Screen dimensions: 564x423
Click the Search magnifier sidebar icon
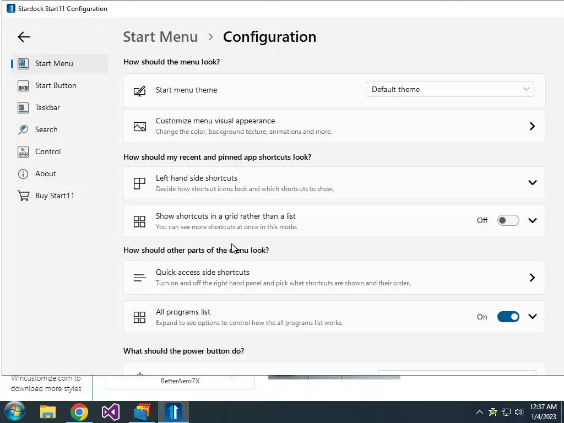23,130
